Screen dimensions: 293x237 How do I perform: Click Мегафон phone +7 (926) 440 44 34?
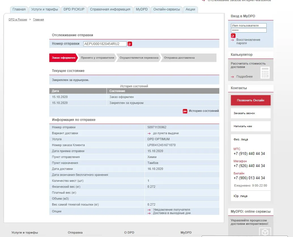249,166
